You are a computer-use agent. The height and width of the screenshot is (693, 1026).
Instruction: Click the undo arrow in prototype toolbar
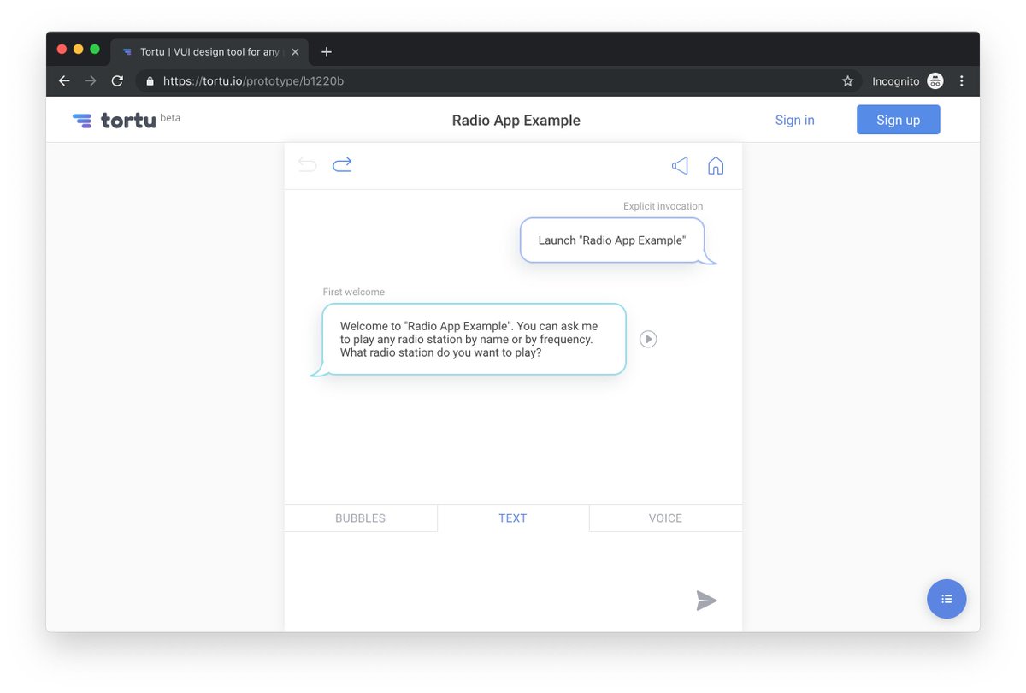(x=308, y=165)
